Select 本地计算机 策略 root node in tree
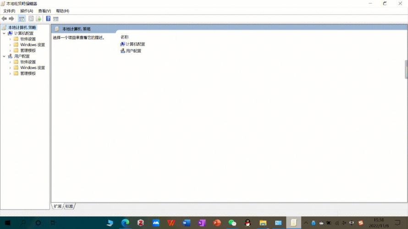The image size is (408, 229). pos(22,27)
